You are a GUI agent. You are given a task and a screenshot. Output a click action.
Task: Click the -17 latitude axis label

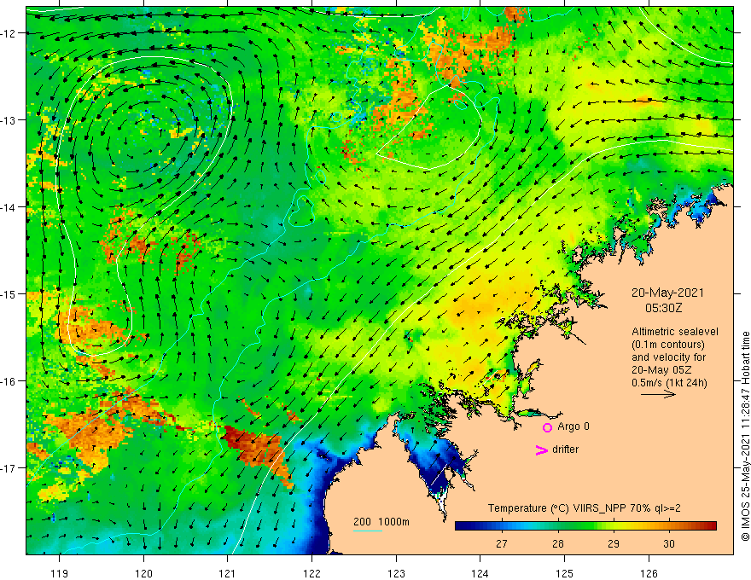click(9, 467)
